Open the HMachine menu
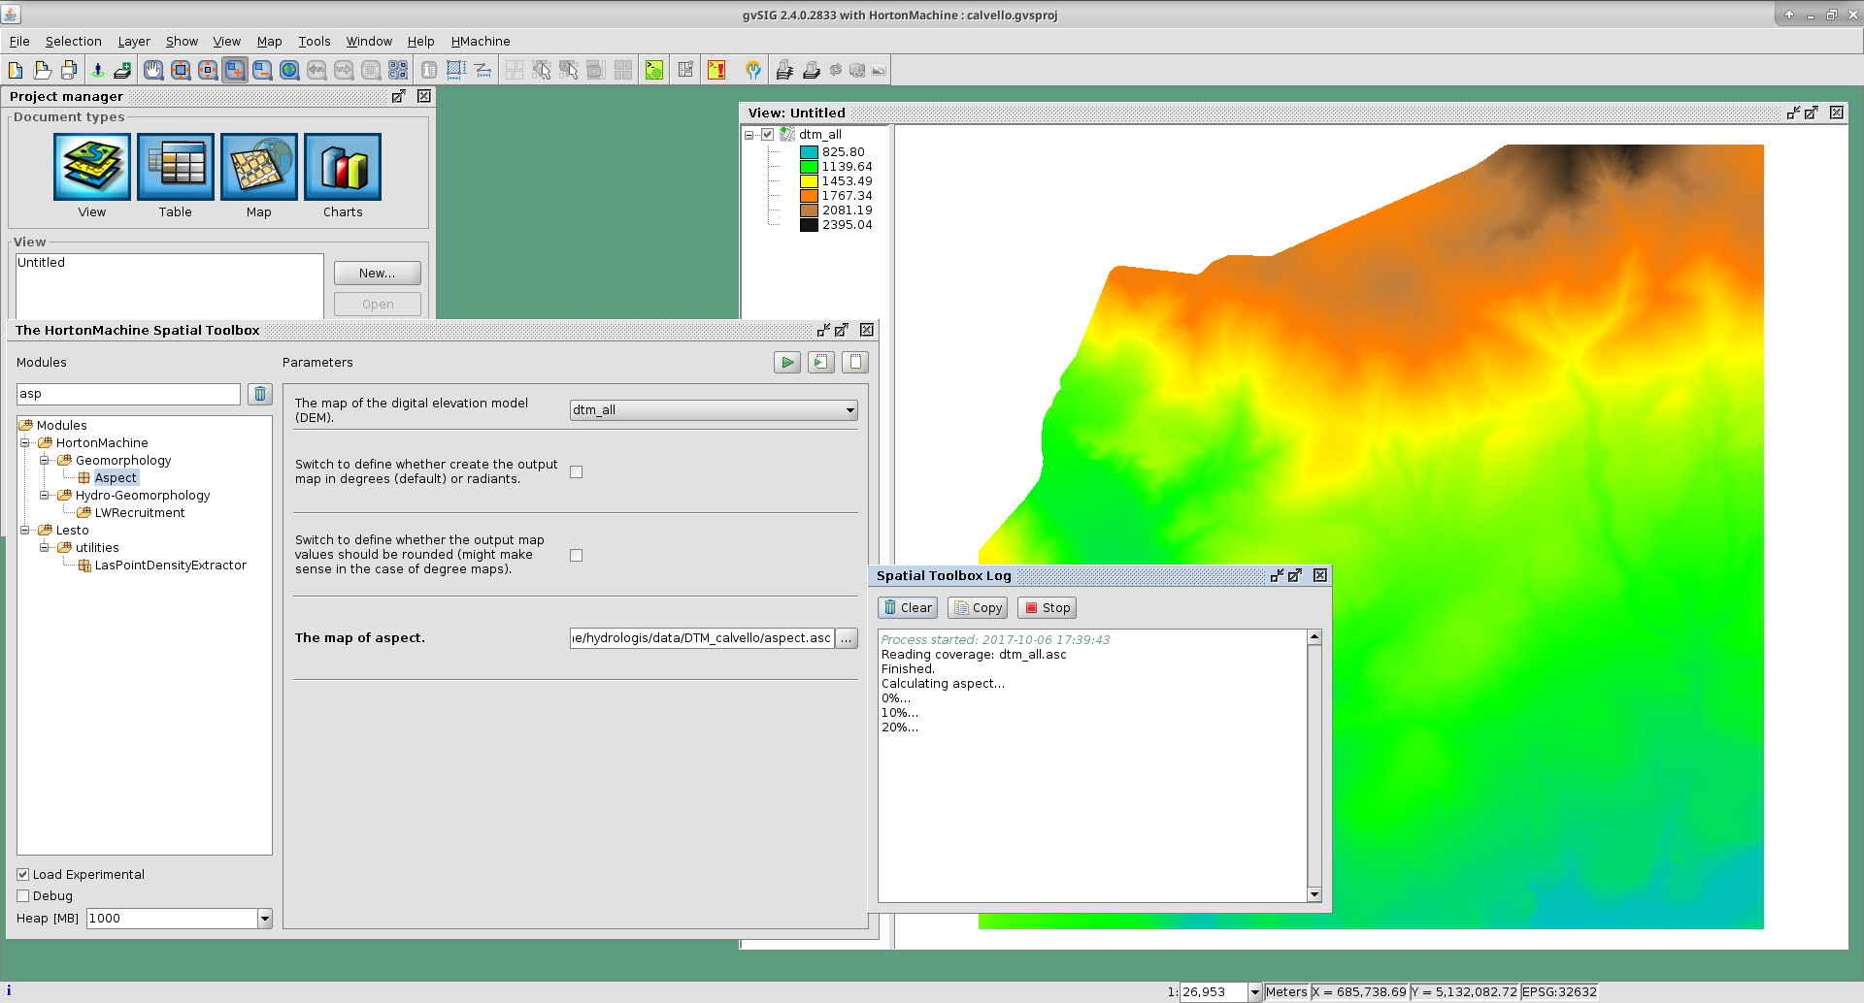The image size is (1864, 1003). (481, 42)
